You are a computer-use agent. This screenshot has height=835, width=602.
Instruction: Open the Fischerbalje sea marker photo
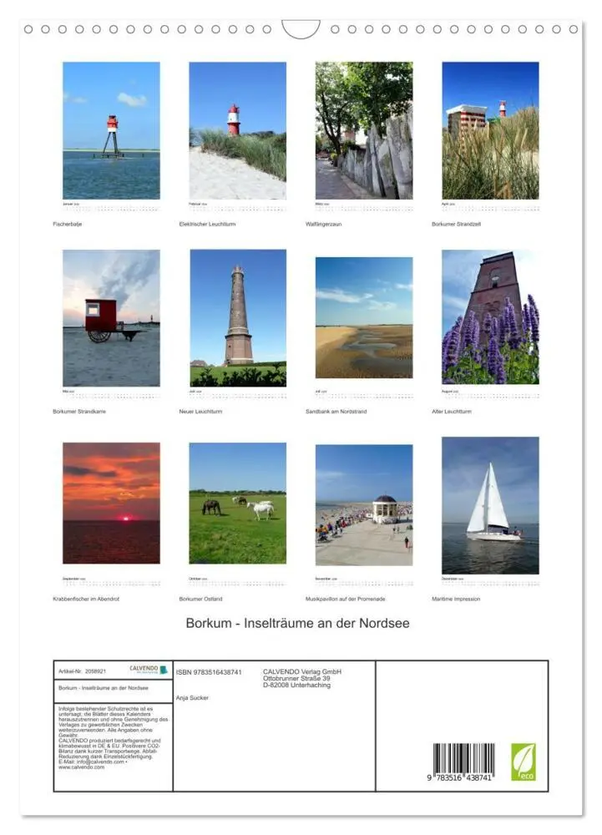click(111, 130)
